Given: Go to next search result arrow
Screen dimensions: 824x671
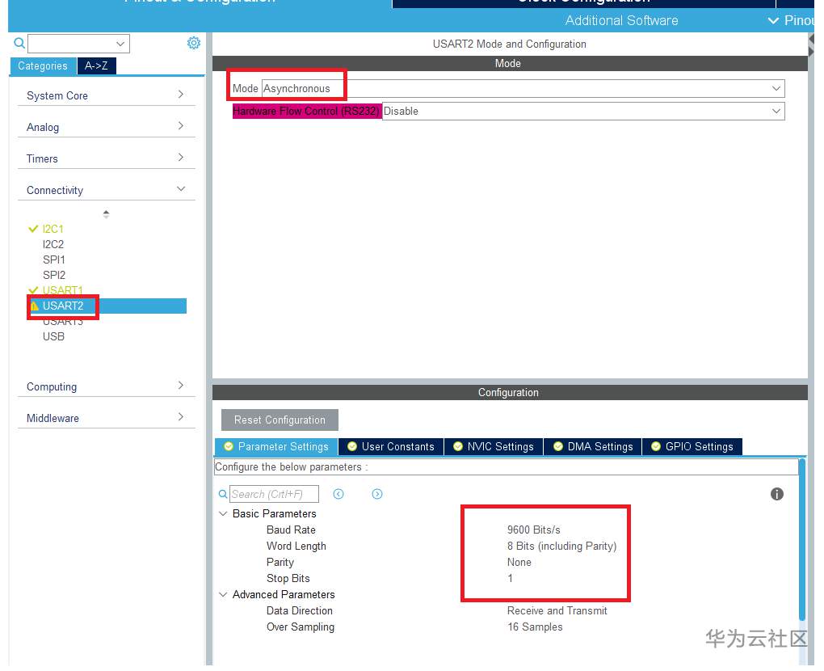Looking at the screenshot, I should pos(377,494).
